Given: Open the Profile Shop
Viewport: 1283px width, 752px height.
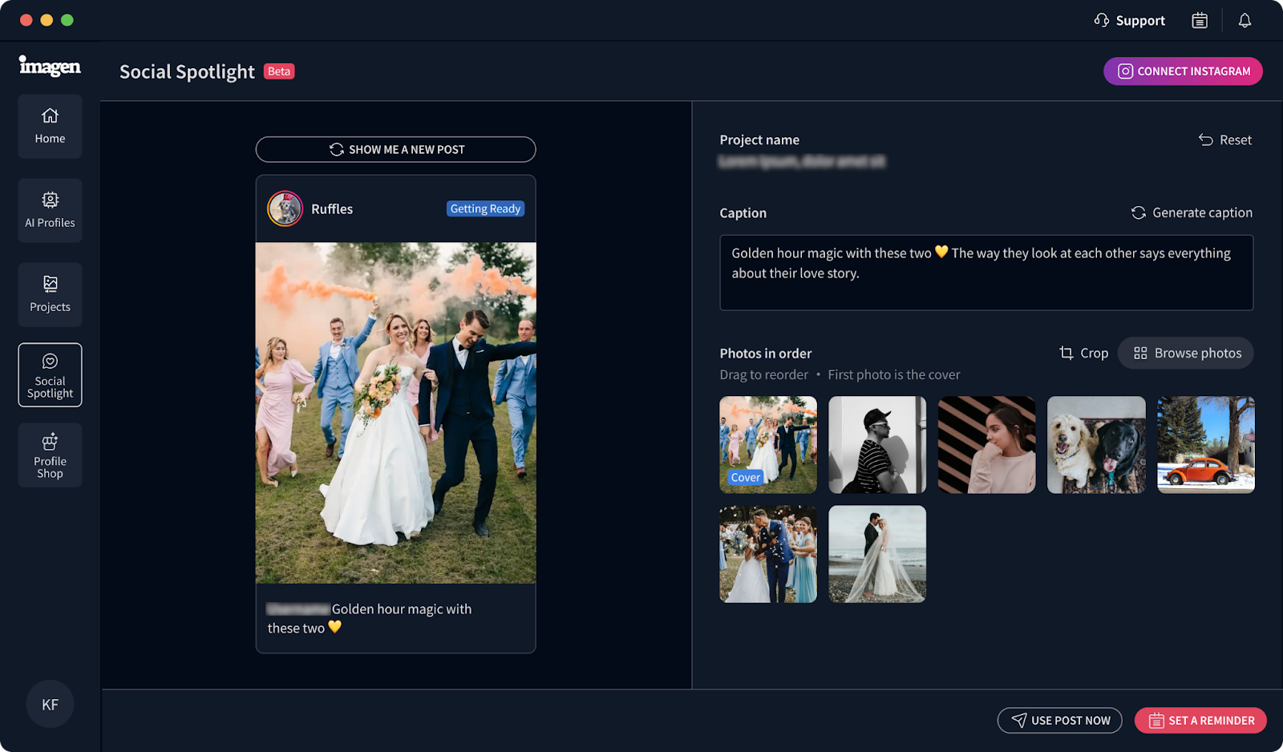Looking at the screenshot, I should point(50,455).
